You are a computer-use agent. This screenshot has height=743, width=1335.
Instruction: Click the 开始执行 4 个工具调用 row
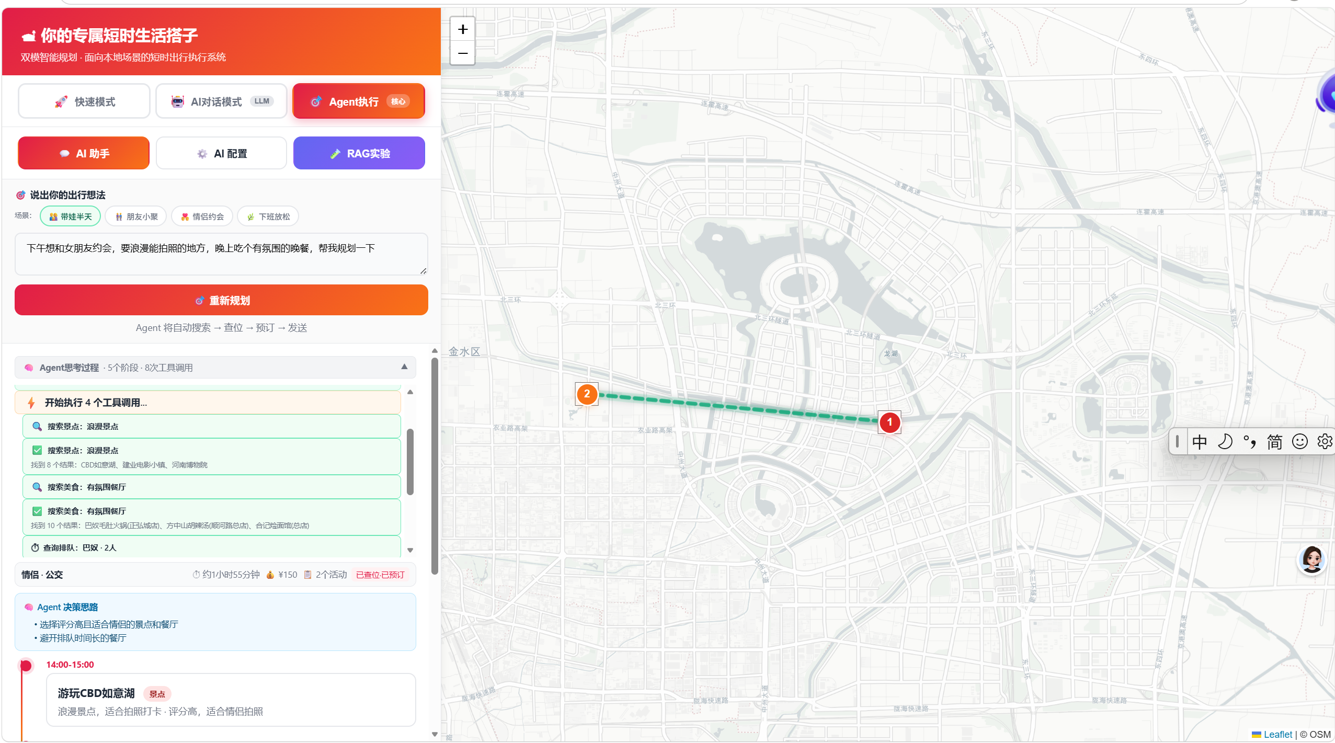point(208,403)
